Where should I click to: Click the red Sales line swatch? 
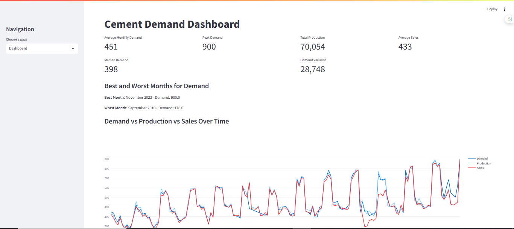(x=472, y=168)
